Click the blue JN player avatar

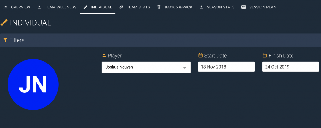click(33, 84)
